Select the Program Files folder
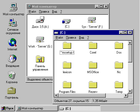 (x=67, y=85)
